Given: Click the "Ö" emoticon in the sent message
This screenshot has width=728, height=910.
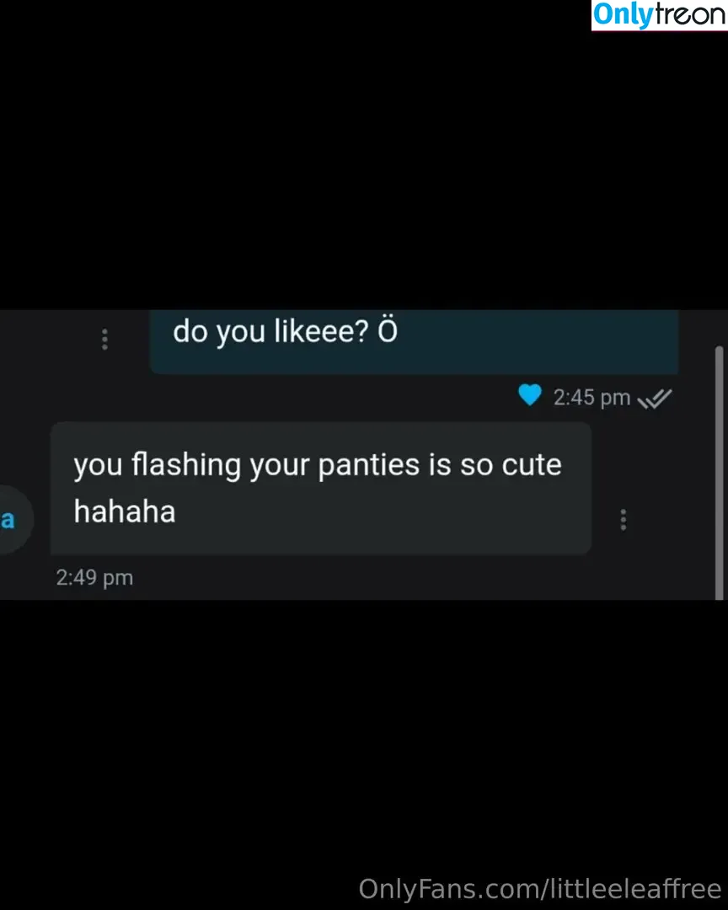Looking at the screenshot, I should point(388,330).
